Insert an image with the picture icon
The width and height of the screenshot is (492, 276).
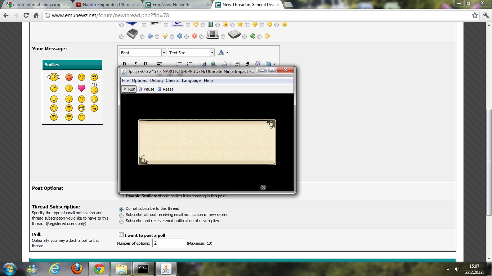tap(203, 64)
